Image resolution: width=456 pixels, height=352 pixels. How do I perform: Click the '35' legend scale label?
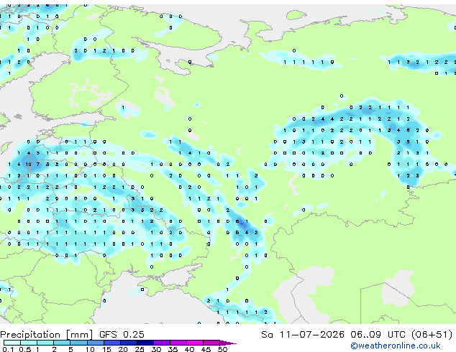(173, 349)
